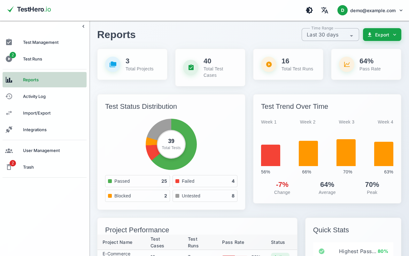Expand Export options chevron
The height and width of the screenshot is (256, 409).
click(395, 35)
